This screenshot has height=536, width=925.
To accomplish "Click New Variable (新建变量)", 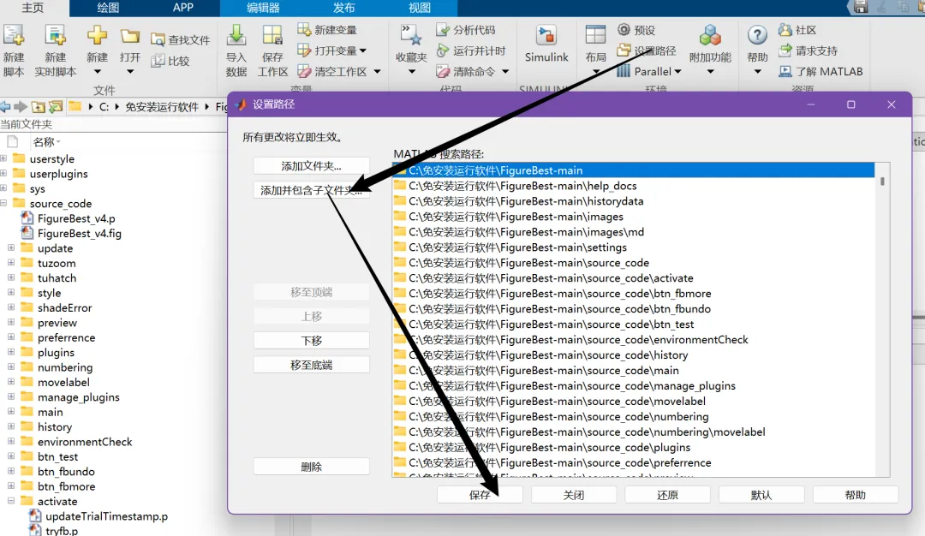I will click(327, 29).
